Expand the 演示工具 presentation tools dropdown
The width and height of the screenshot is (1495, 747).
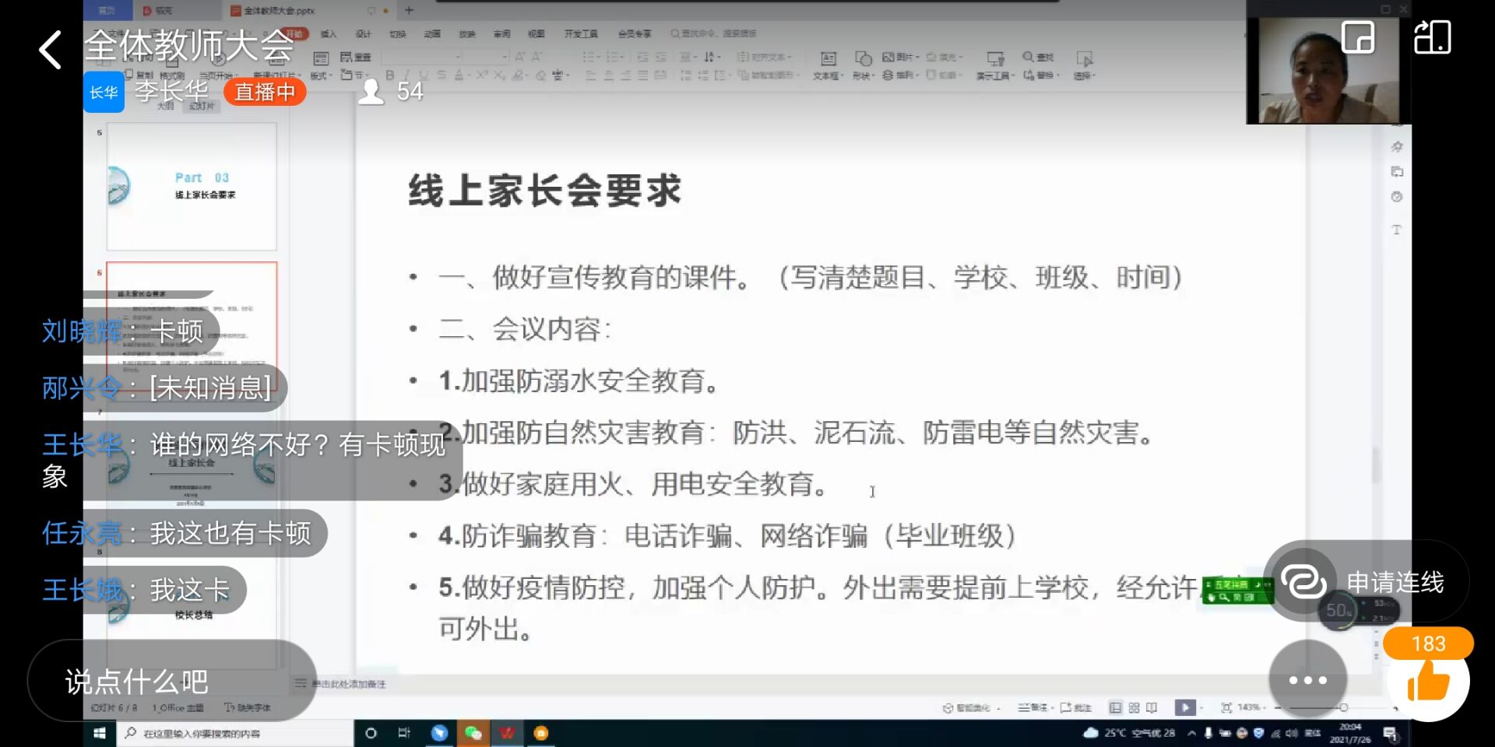(x=996, y=75)
